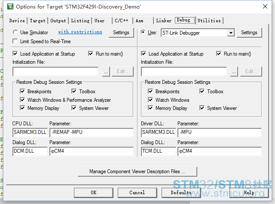Browse for simulator initialization file
The width and height of the screenshot is (275, 204).
point(106,71)
